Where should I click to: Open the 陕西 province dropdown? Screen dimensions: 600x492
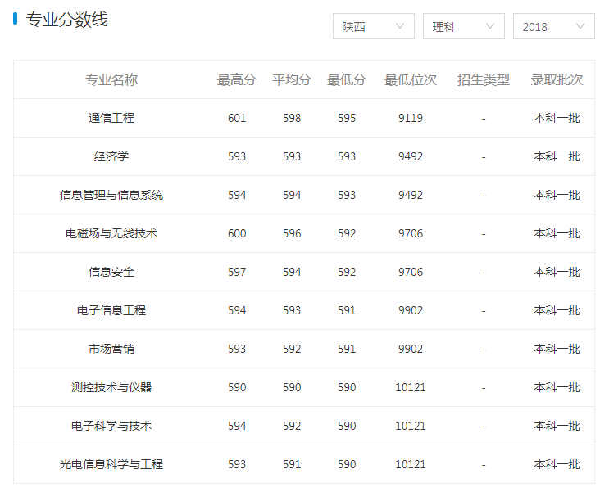tap(374, 26)
